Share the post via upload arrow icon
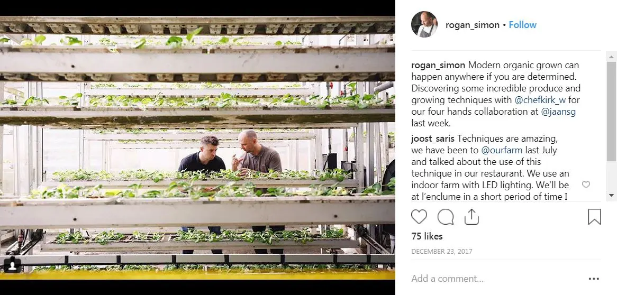Viewport: 617px width, 295px height. coord(471,217)
